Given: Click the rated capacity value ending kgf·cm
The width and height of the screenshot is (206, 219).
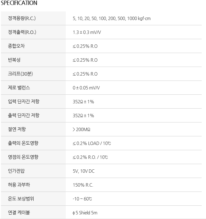Looking at the screenshot, I should coord(111,19).
